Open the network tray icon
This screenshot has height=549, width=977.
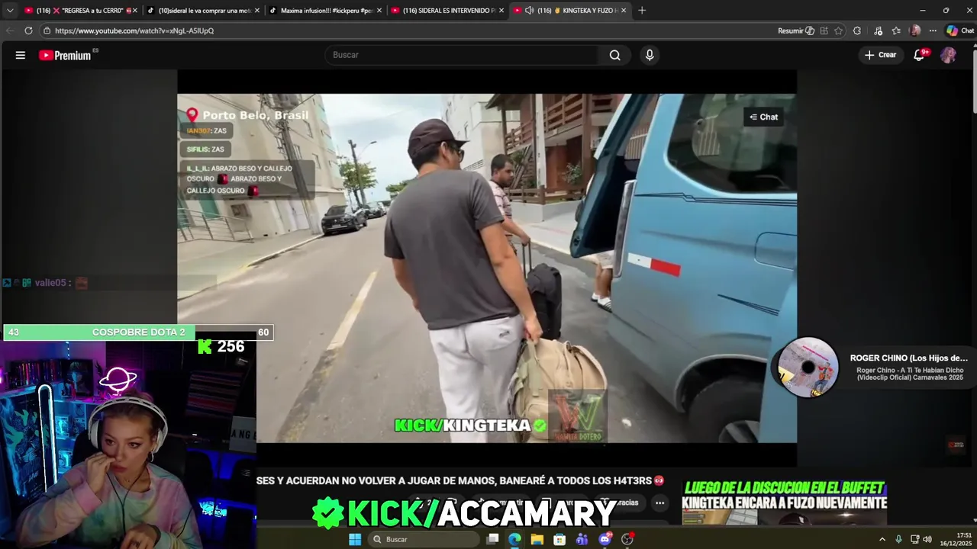914,539
